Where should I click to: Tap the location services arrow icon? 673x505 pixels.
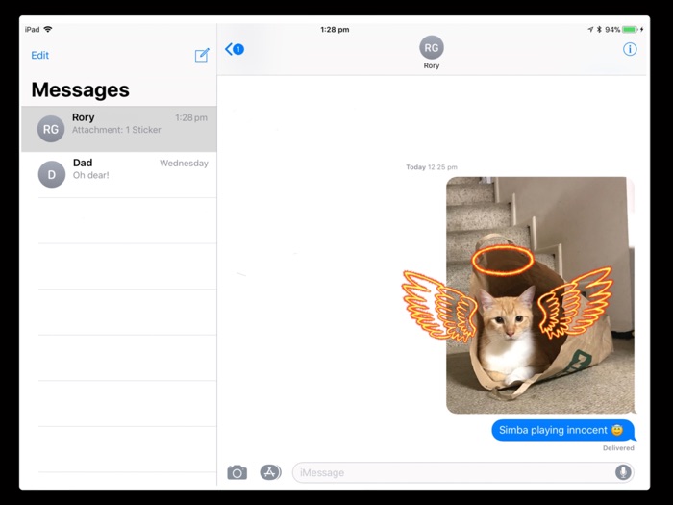(590, 29)
